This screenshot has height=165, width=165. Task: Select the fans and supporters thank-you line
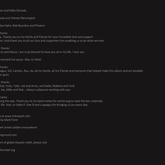click(52, 41)
